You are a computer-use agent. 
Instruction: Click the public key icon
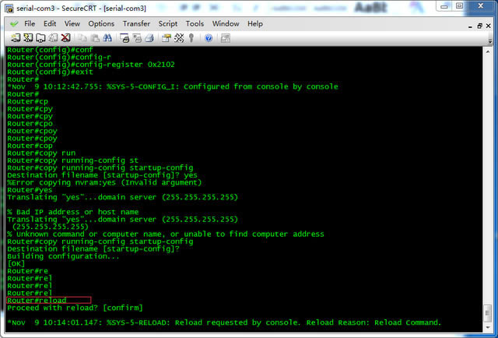pyautogui.click(x=191, y=38)
